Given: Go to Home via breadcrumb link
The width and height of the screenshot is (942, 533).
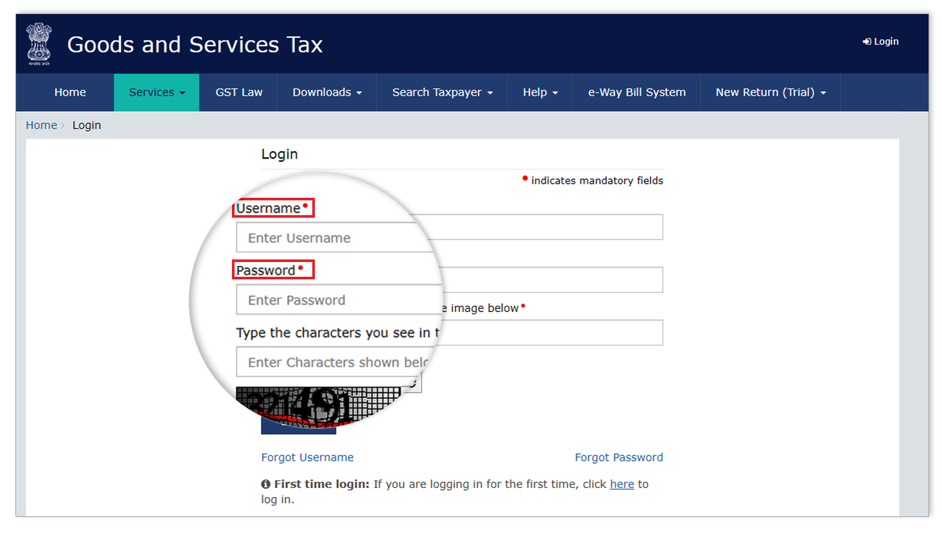Looking at the screenshot, I should click(41, 125).
